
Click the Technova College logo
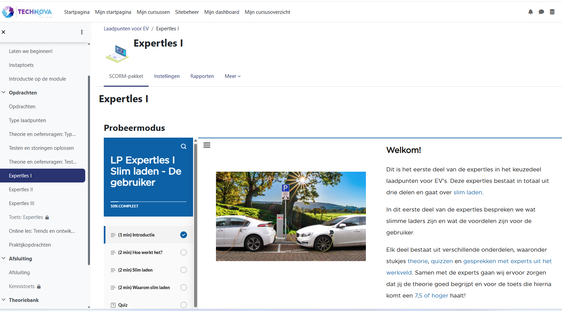(x=27, y=12)
